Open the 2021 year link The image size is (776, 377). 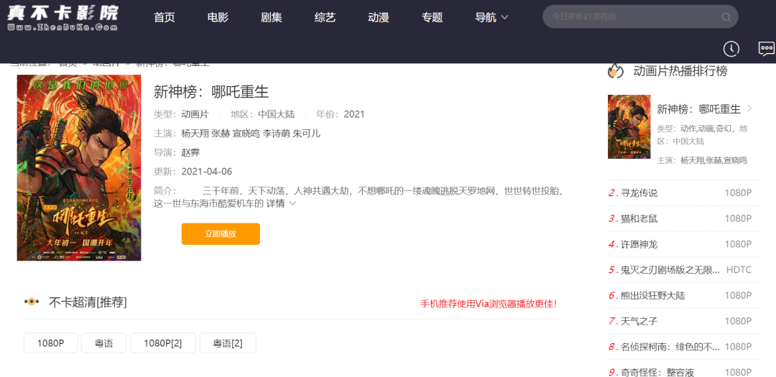(x=354, y=114)
